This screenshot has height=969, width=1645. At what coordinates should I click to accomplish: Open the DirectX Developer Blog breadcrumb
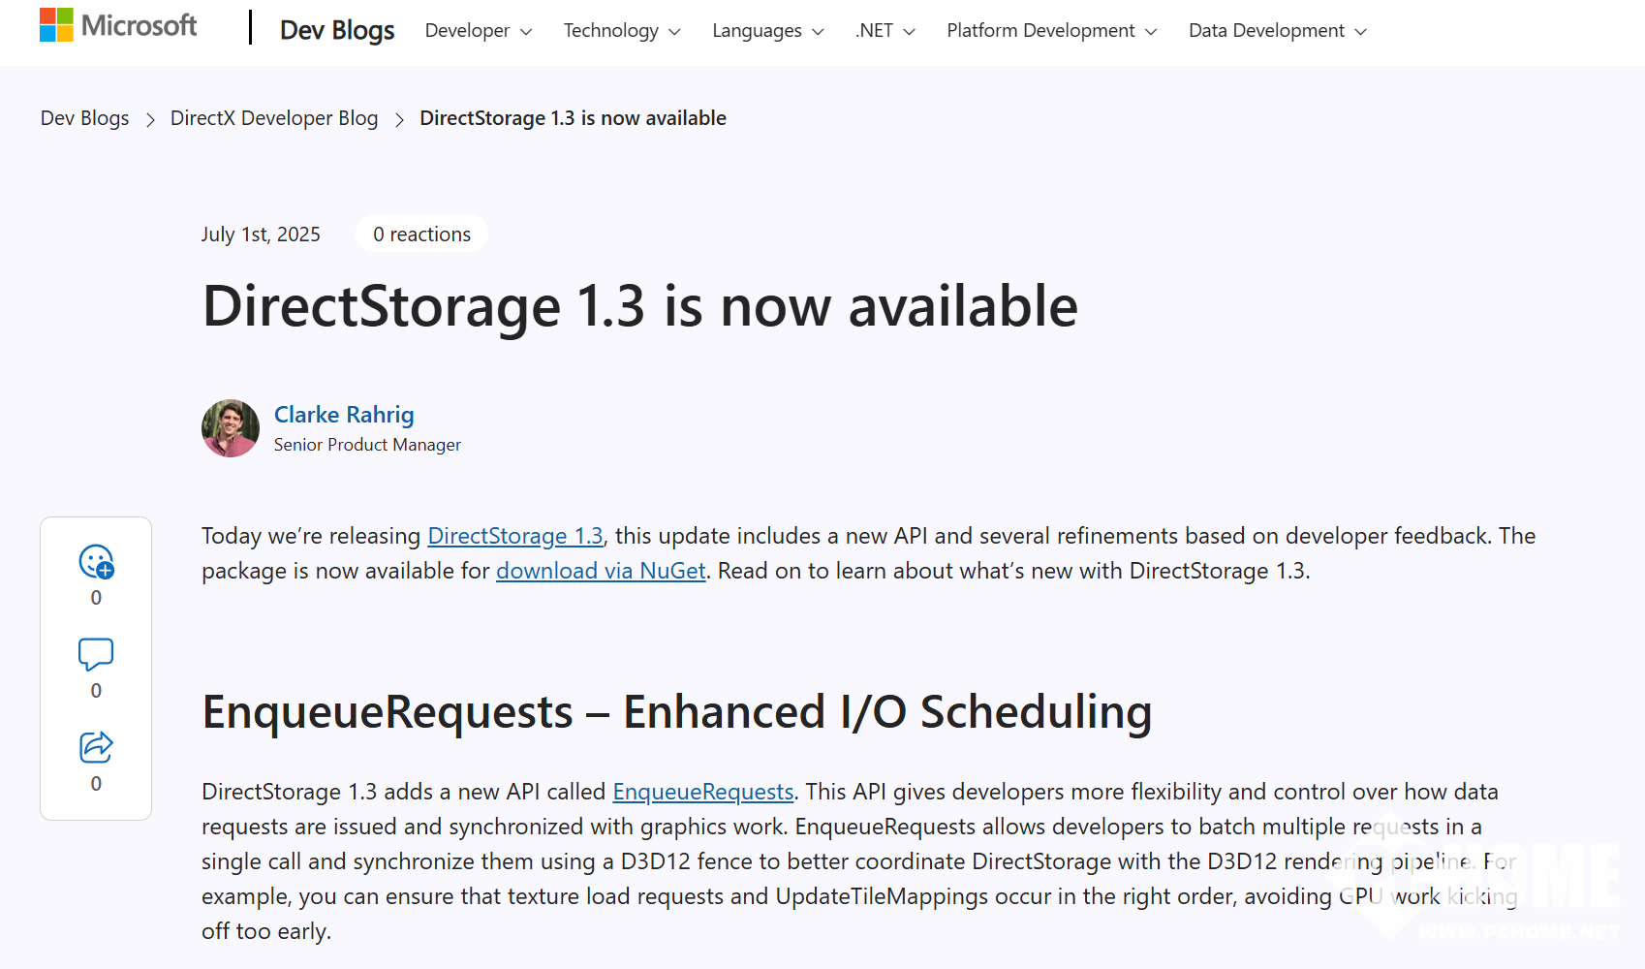tap(274, 118)
